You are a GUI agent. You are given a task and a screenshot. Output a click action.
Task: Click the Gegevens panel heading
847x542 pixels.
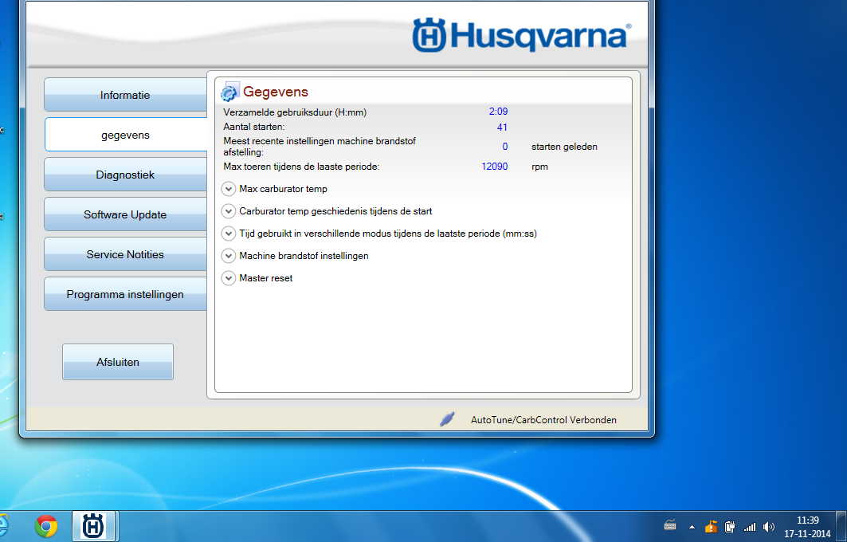pos(276,92)
